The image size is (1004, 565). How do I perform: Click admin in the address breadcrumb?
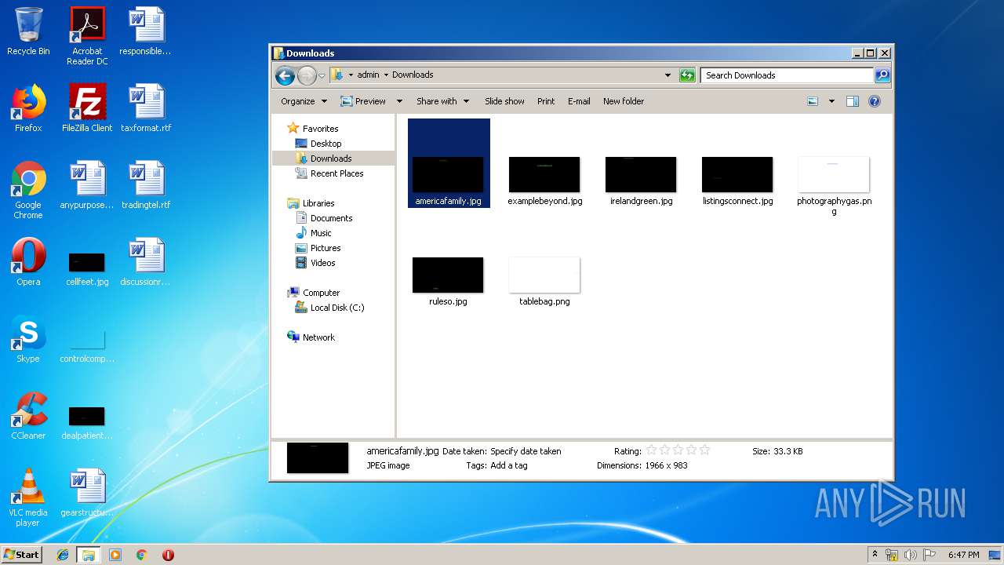368,75
